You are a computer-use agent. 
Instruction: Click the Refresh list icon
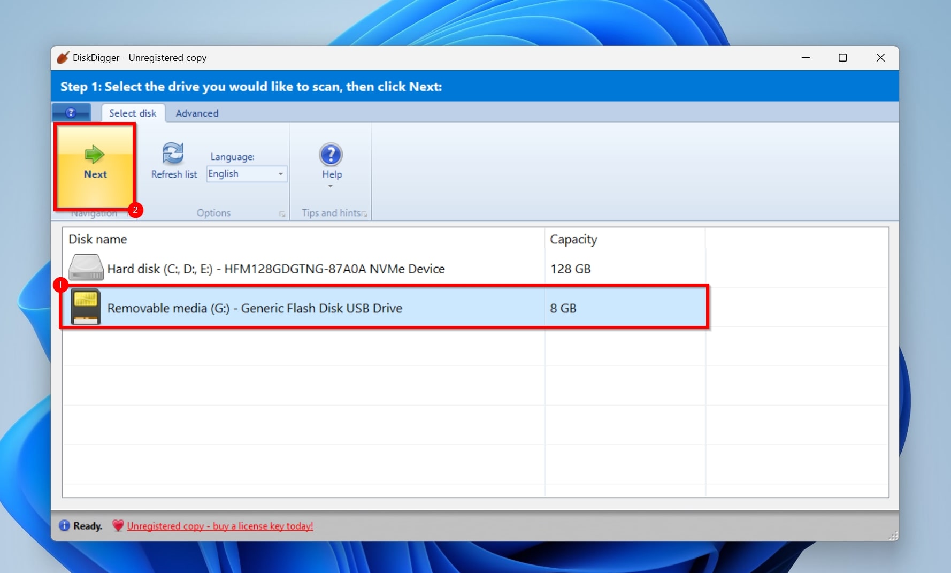[x=173, y=154]
